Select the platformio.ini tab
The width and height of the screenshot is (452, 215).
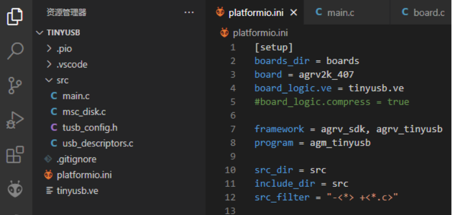[255, 12]
